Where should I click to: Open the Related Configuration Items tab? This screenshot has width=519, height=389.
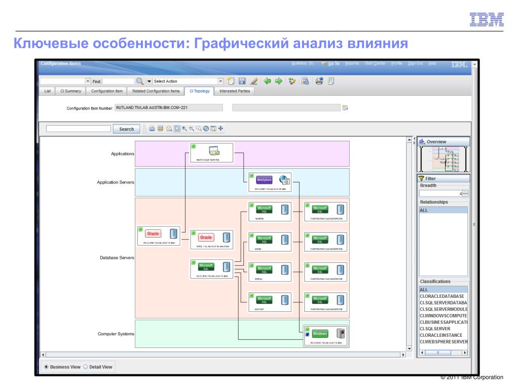click(x=156, y=91)
